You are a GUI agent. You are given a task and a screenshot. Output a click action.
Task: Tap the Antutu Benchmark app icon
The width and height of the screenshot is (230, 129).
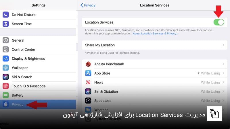click(88, 64)
